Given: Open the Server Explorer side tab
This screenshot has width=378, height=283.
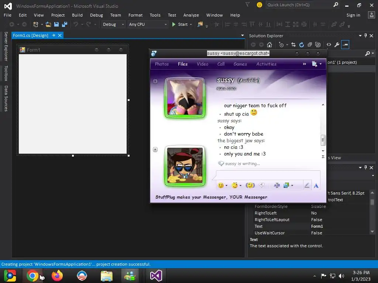Looking at the screenshot, I should (x=6, y=46).
